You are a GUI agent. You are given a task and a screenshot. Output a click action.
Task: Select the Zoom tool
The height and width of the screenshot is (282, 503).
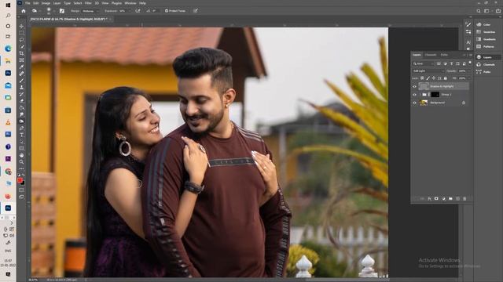pyautogui.click(x=22, y=162)
